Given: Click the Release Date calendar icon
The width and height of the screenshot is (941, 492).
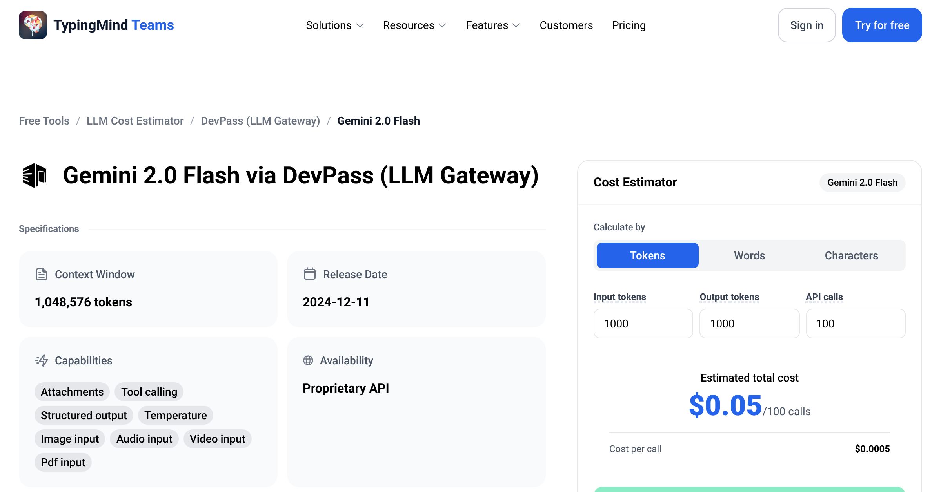Looking at the screenshot, I should 310,274.
